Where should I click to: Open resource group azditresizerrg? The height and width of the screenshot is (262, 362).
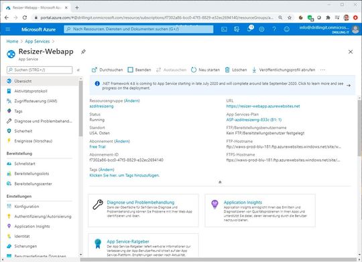point(101,106)
